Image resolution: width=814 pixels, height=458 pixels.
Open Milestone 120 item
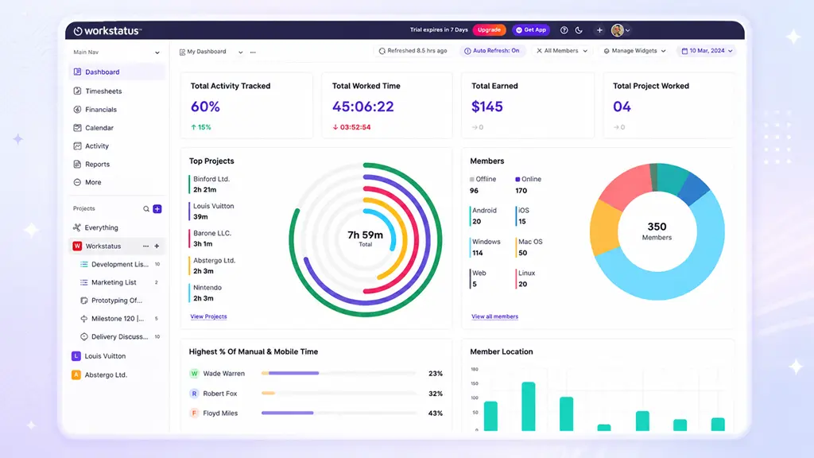tap(119, 319)
